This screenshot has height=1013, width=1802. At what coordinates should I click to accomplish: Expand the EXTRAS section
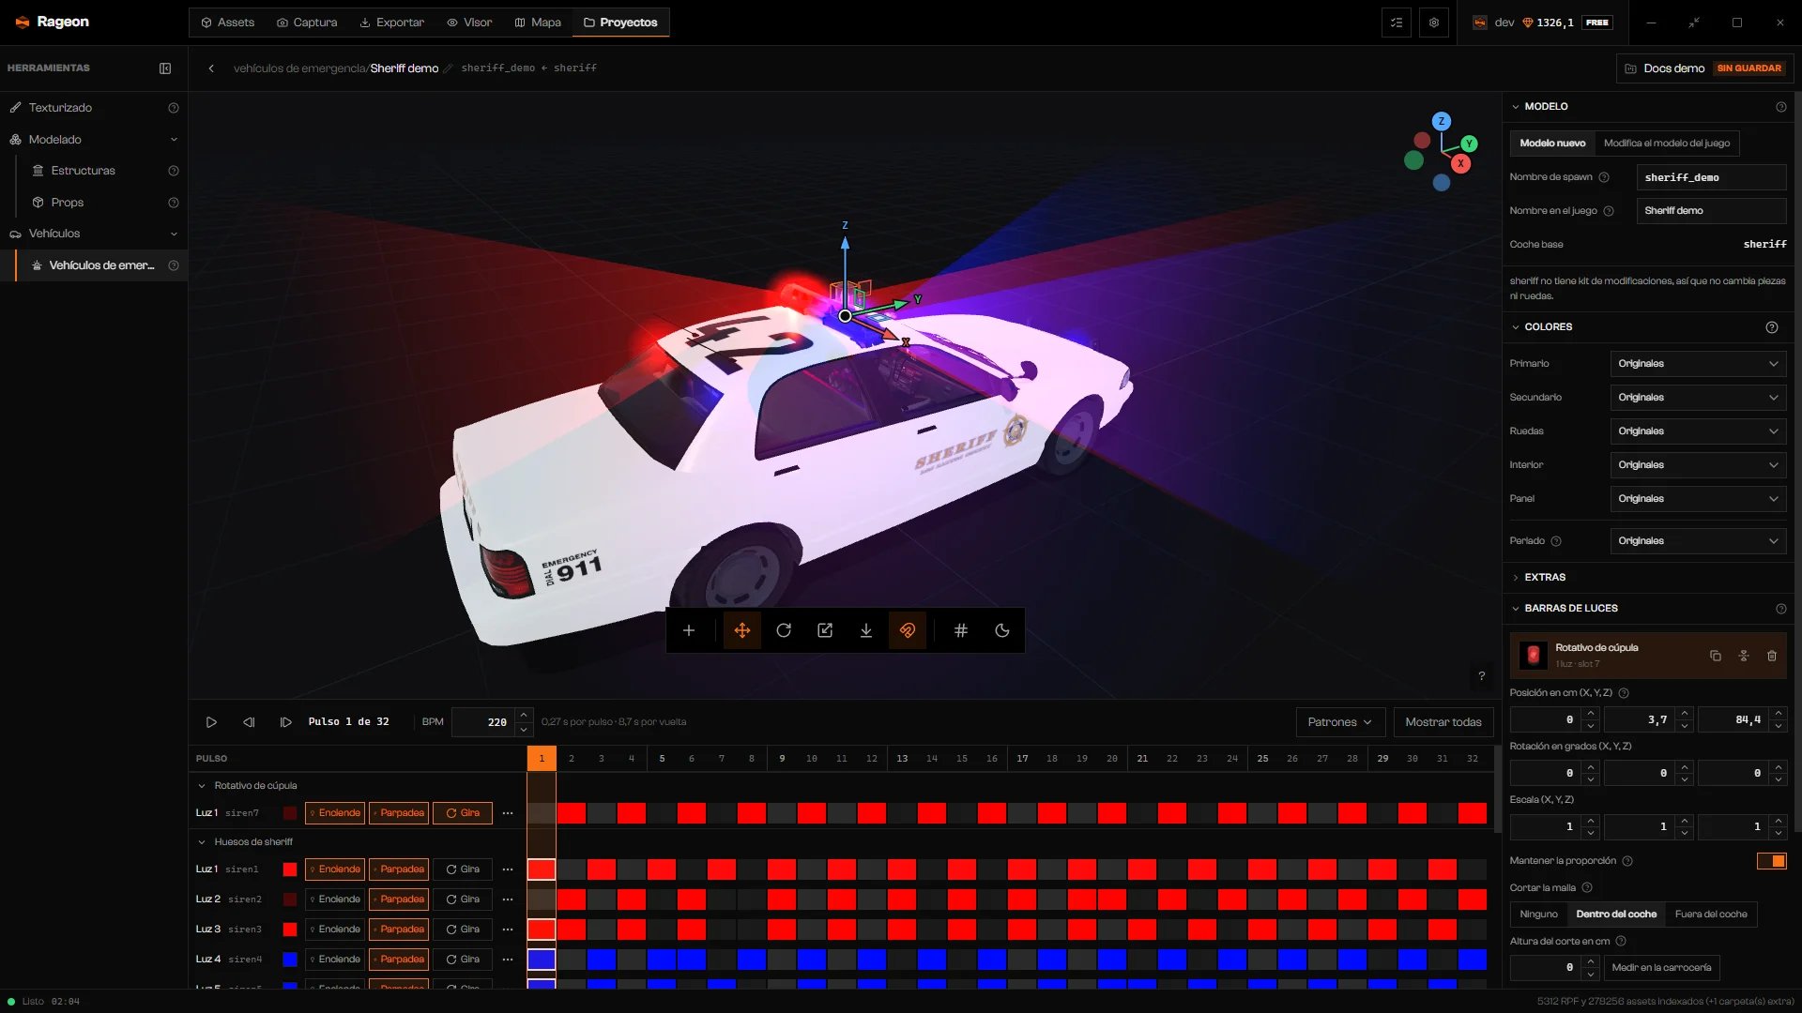pyautogui.click(x=1545, y=578)
